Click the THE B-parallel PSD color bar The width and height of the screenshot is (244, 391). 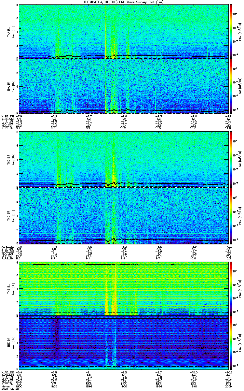click(231, 342)
